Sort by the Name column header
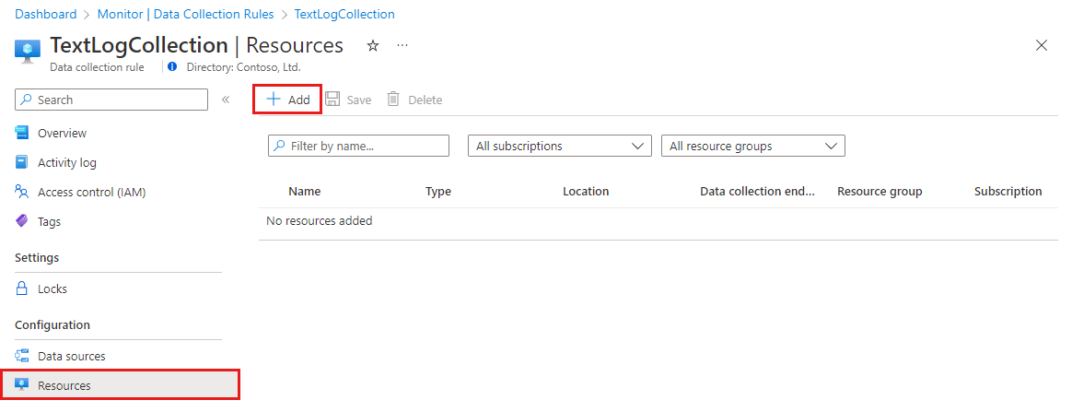 [304, 192]
